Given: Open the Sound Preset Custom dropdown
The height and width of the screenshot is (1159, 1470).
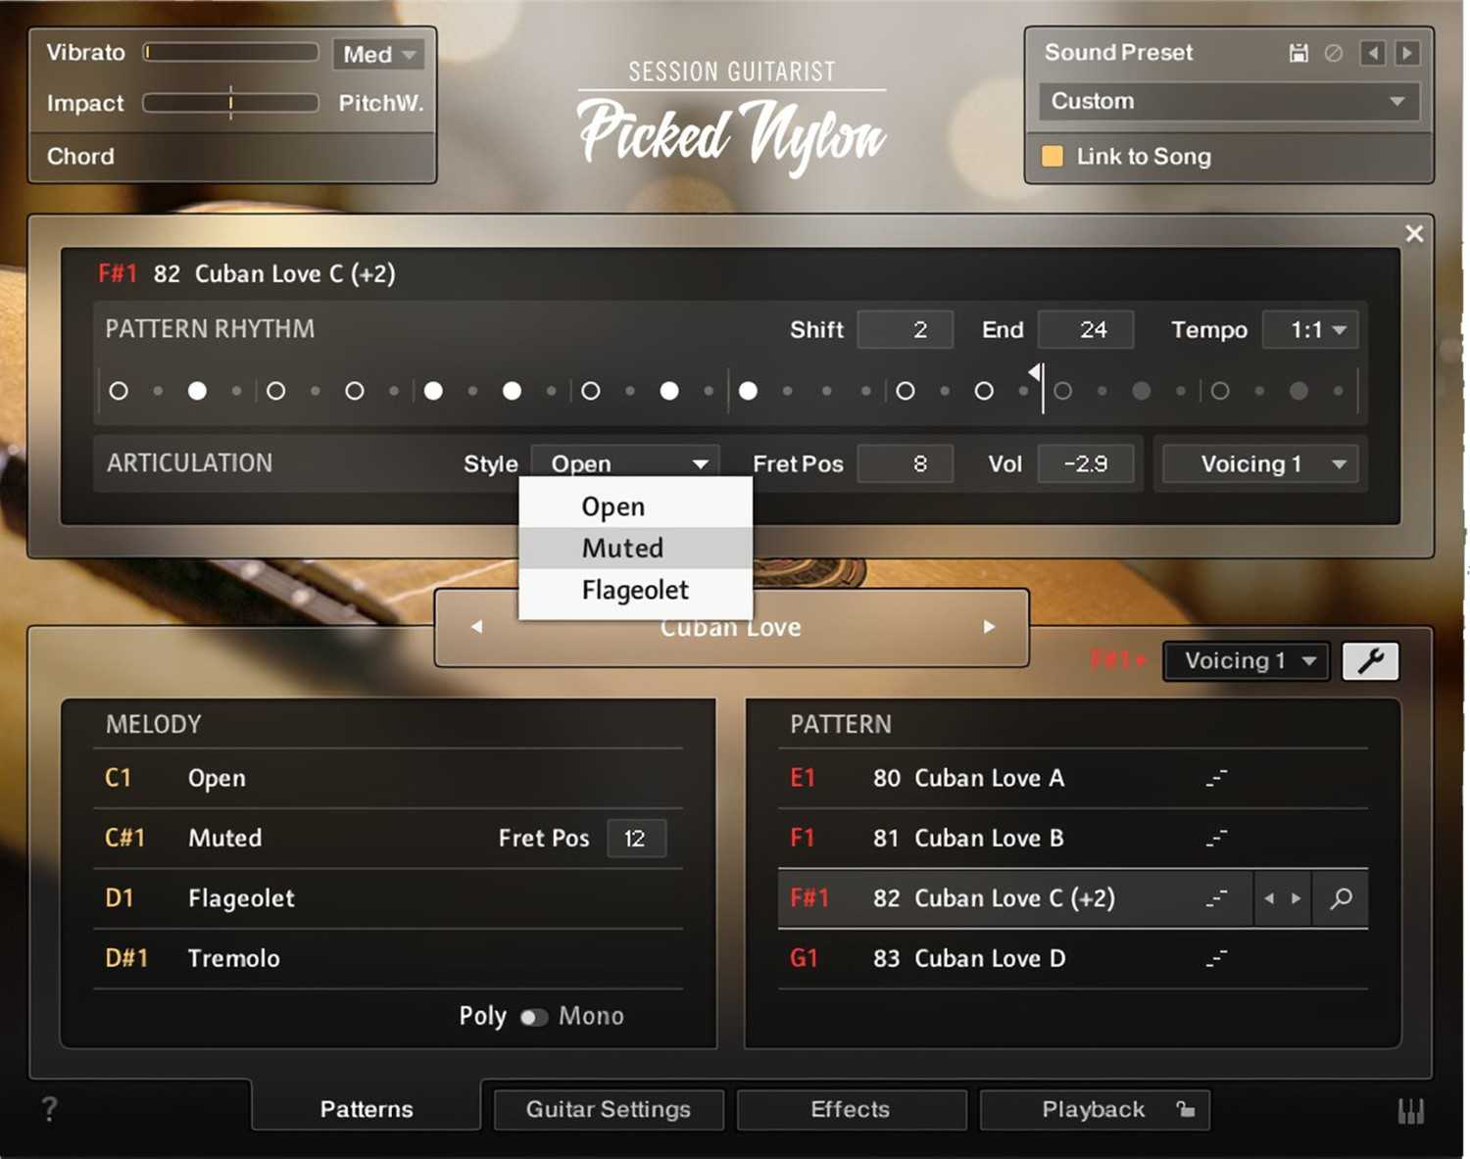Looking at the screenshot, I should tap(1228, 102).
